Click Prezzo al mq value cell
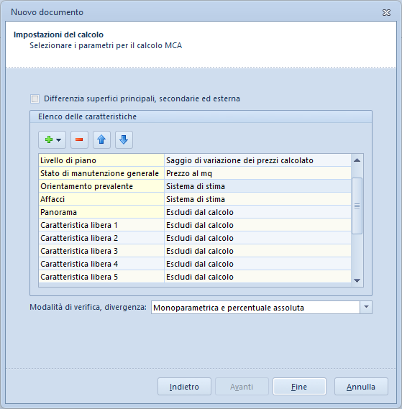 pyautogui.click(x=257, y=173)
